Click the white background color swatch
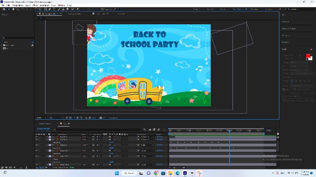 tap(311, 59)
